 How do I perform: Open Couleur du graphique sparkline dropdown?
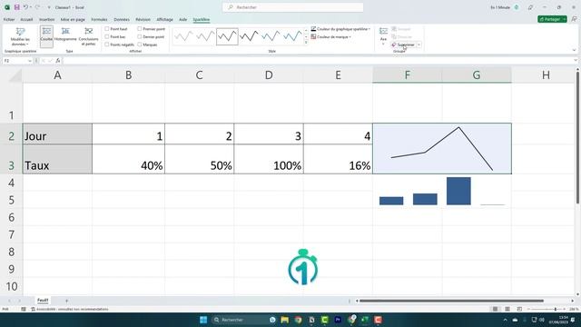coord(340,29)
